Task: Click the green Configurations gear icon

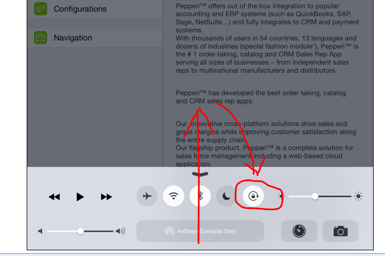Action: [x=40, y=9]
